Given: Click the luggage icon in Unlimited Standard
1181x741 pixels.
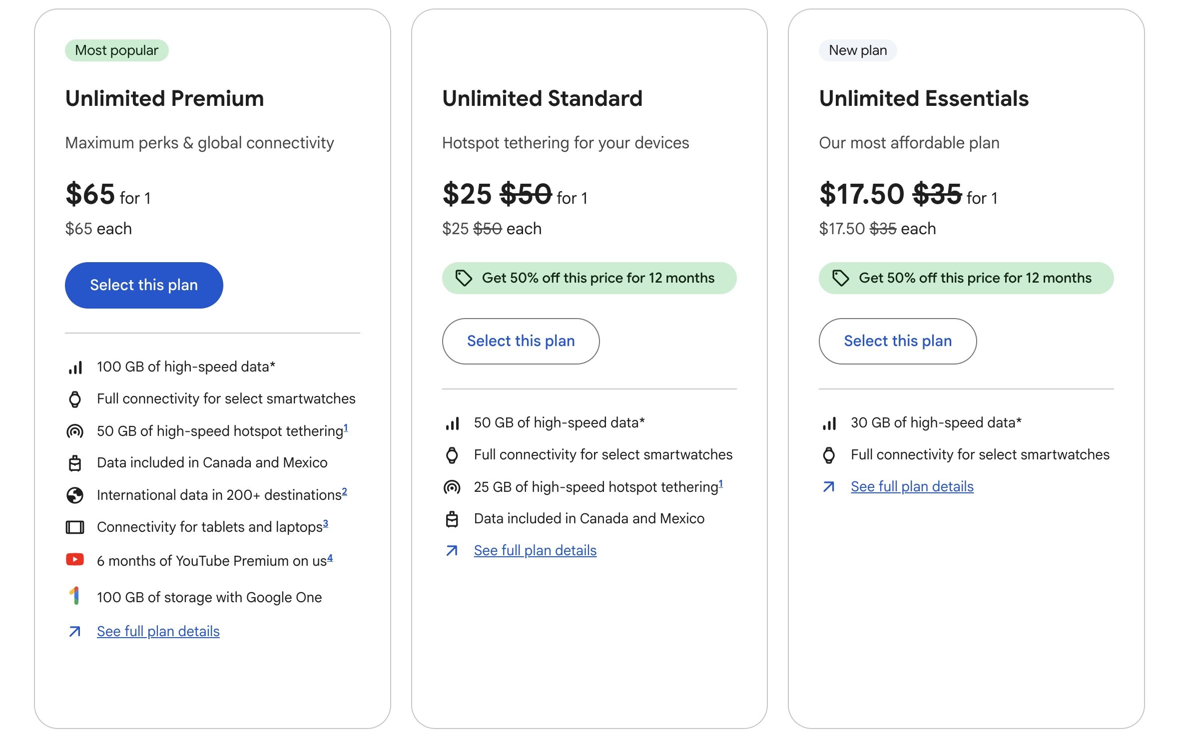Looking at the screenshot, I should [x=452, y=519].
